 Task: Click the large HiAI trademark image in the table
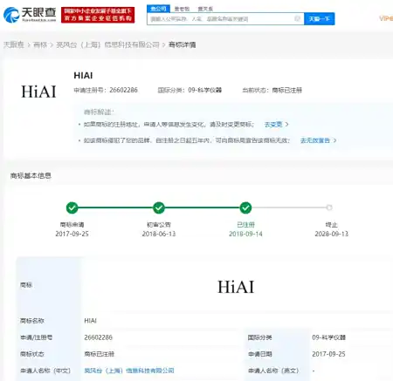[236, 287]
